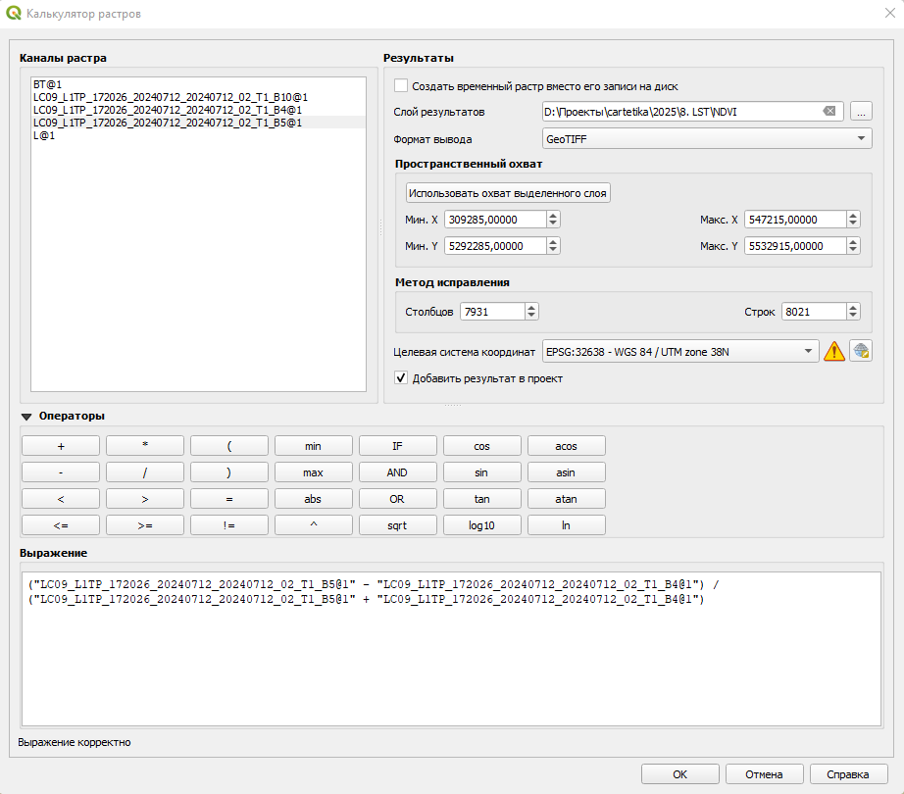
Task: Insert the atan function
Action: [x=566, y=499]
